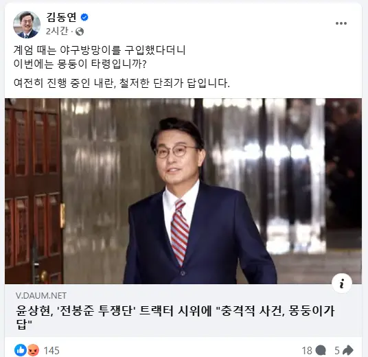Open the linked article preview photo
The height and width of the screenshot is (357, 368).
[x=183, y=191]
